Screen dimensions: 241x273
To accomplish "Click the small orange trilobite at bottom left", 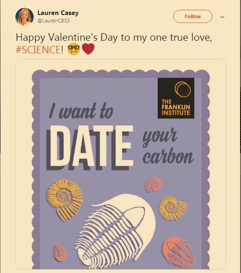I will [60, 252].
